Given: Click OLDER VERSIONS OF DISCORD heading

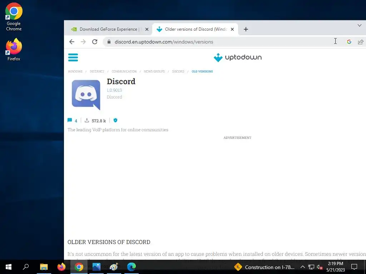Looking at the screenshot, I should pyautogui.click(x=109, y=242).
